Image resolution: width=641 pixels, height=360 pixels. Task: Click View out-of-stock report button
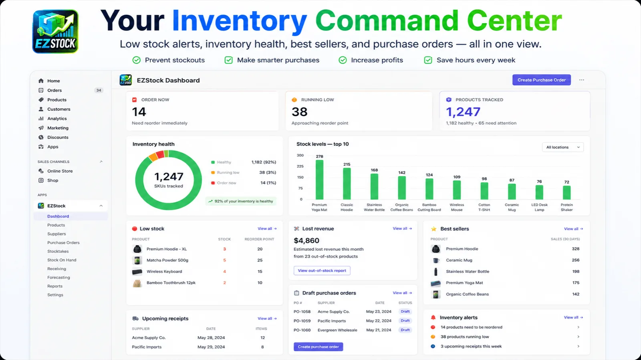click(322, 271)
